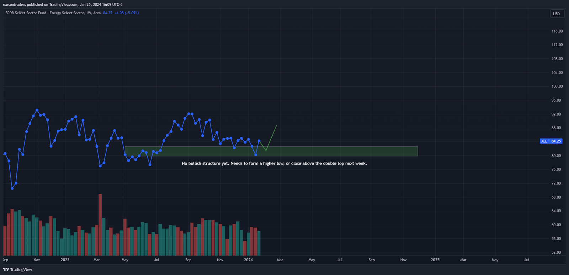
Task: Click the annotation text 'No bullish structure yet'
Action: (205, 163)
